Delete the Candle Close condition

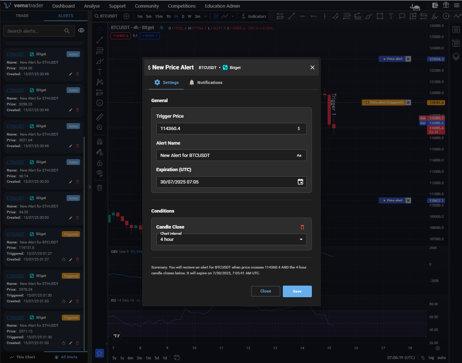pyautogui.click(x=302, y=227)
